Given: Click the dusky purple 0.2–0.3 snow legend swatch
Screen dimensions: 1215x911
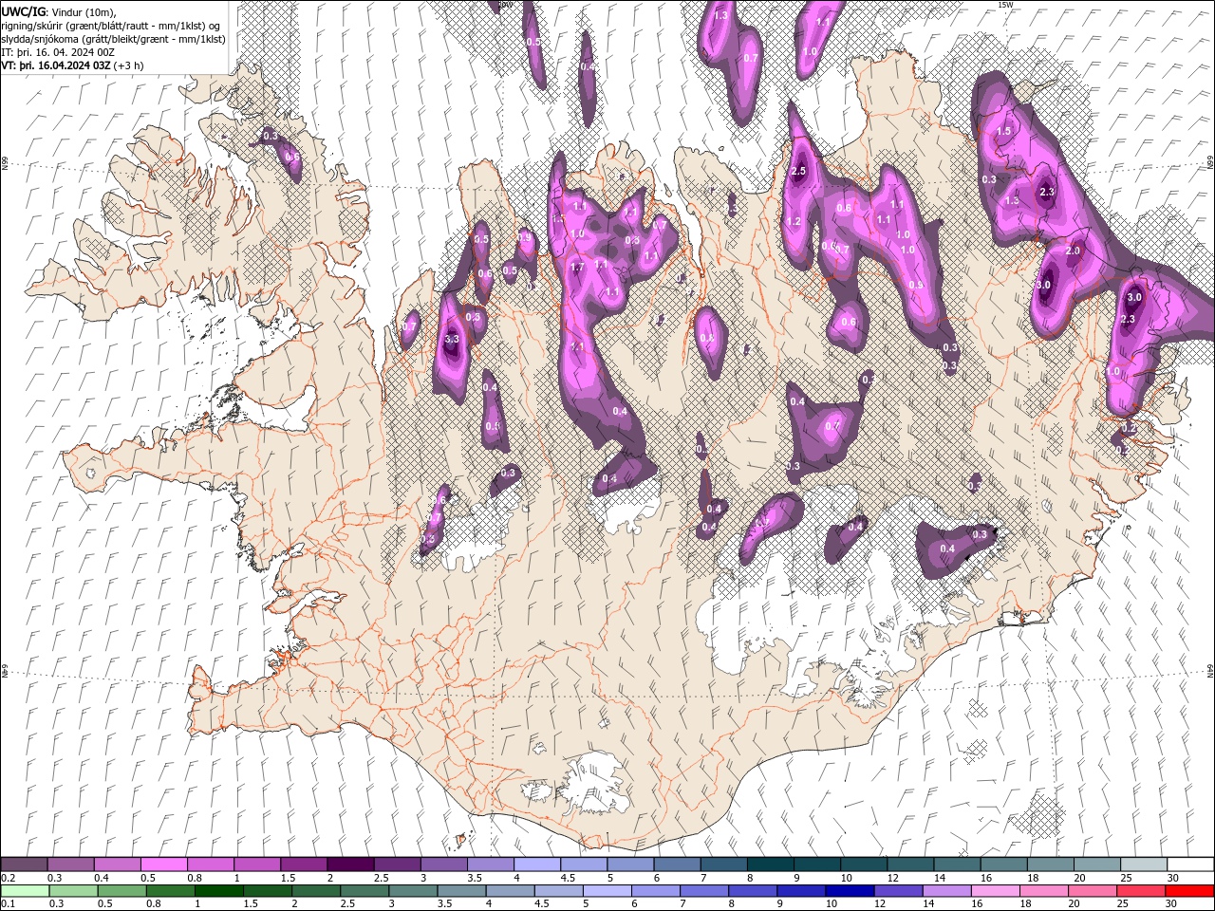Looking at the screenshot, I should pyautogui.click(x=24, y=865).
